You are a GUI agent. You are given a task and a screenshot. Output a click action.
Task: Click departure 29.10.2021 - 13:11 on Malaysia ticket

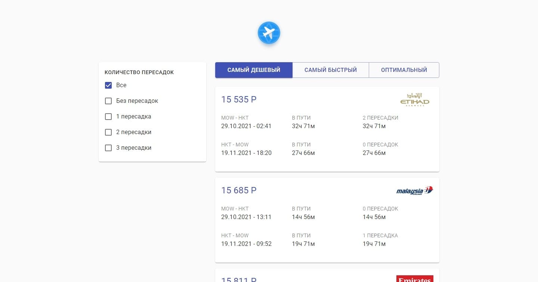pos(246,217)
